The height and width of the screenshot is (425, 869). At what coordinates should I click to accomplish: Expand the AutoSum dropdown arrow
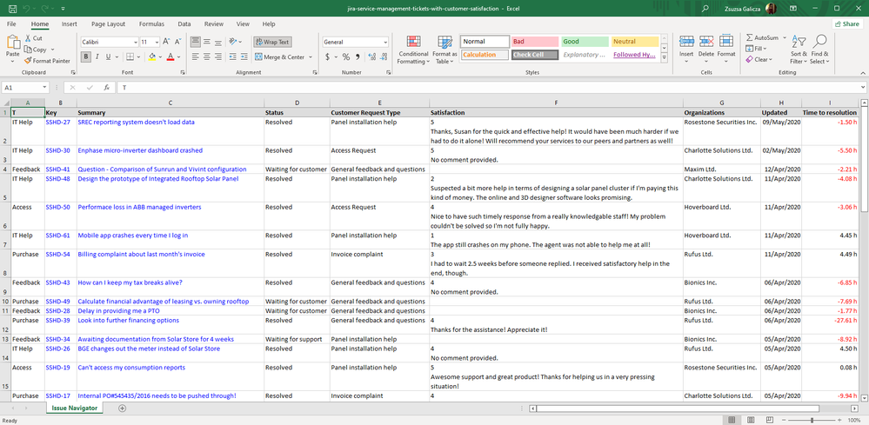(x=785, y=38)
